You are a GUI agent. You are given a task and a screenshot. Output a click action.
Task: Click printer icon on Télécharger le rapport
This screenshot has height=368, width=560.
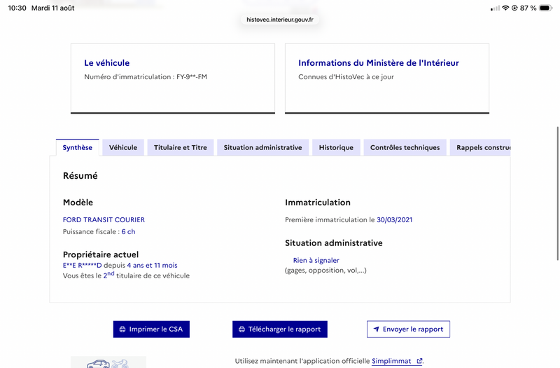click(241, 329)
